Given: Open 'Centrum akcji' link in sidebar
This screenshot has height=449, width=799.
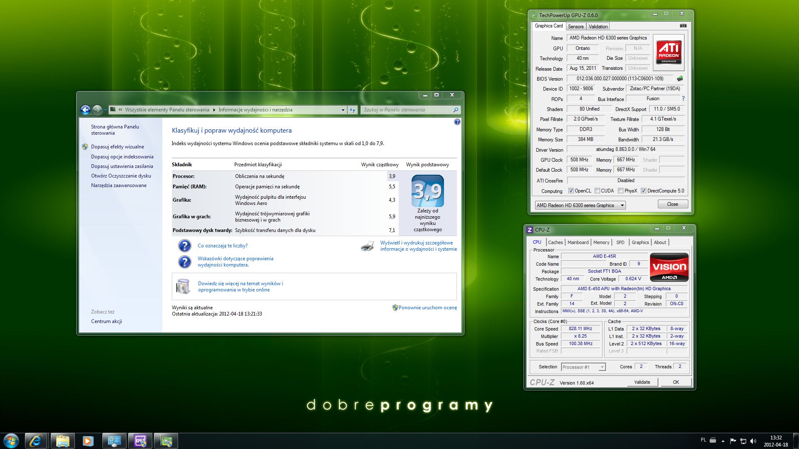Looking at the screenshot, I should click(107, 321).
